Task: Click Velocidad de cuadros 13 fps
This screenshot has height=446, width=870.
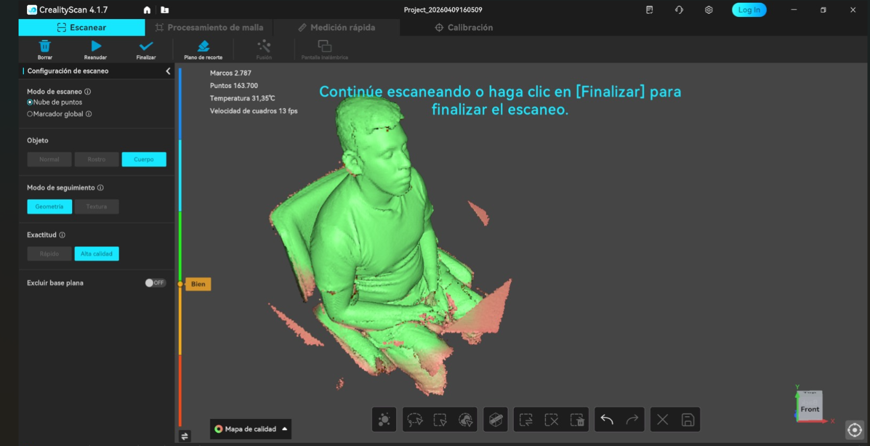Action: (254, 111)
